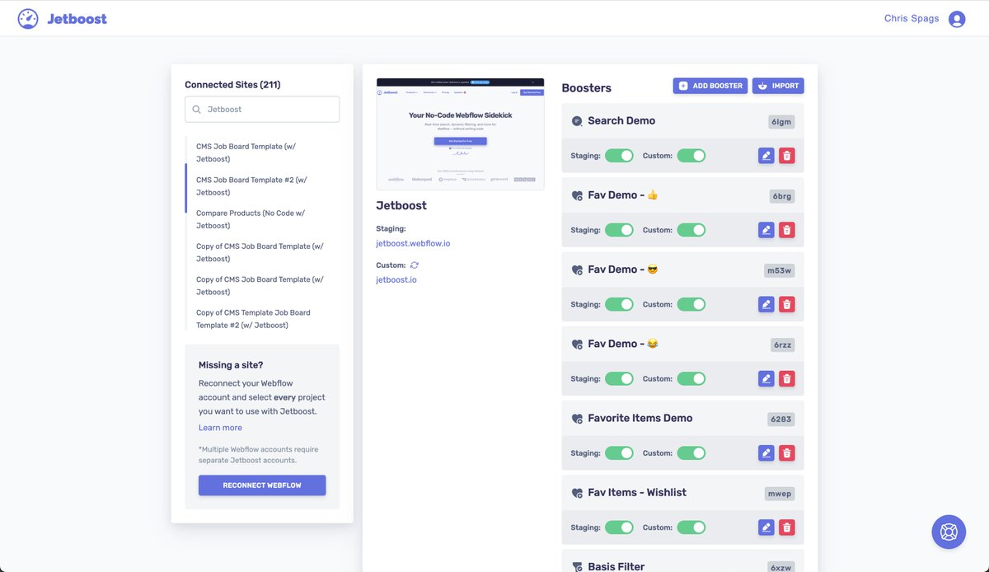Toggle Staging switch for Search Demo

(619, 155)
